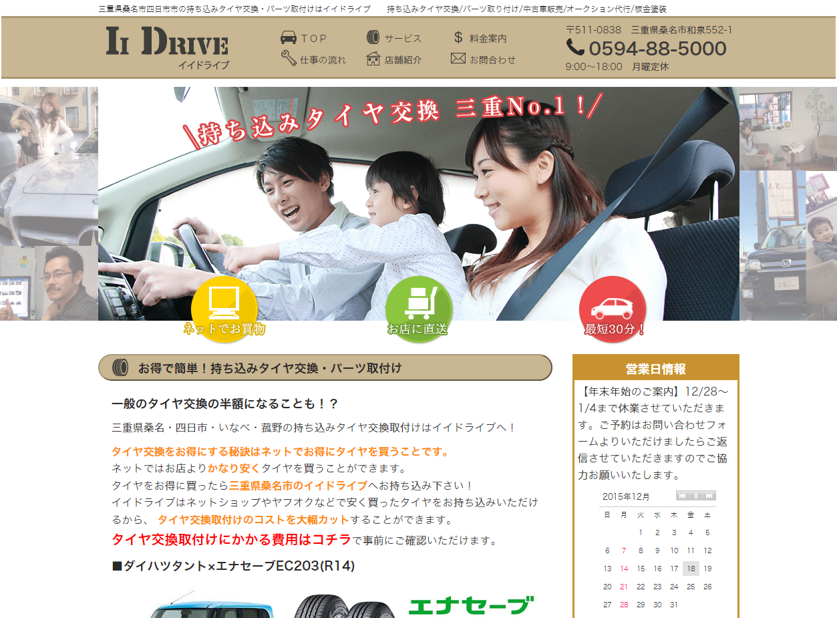
Task: Click the エナセーブ green logo image
Action: [x=471, y=605]
